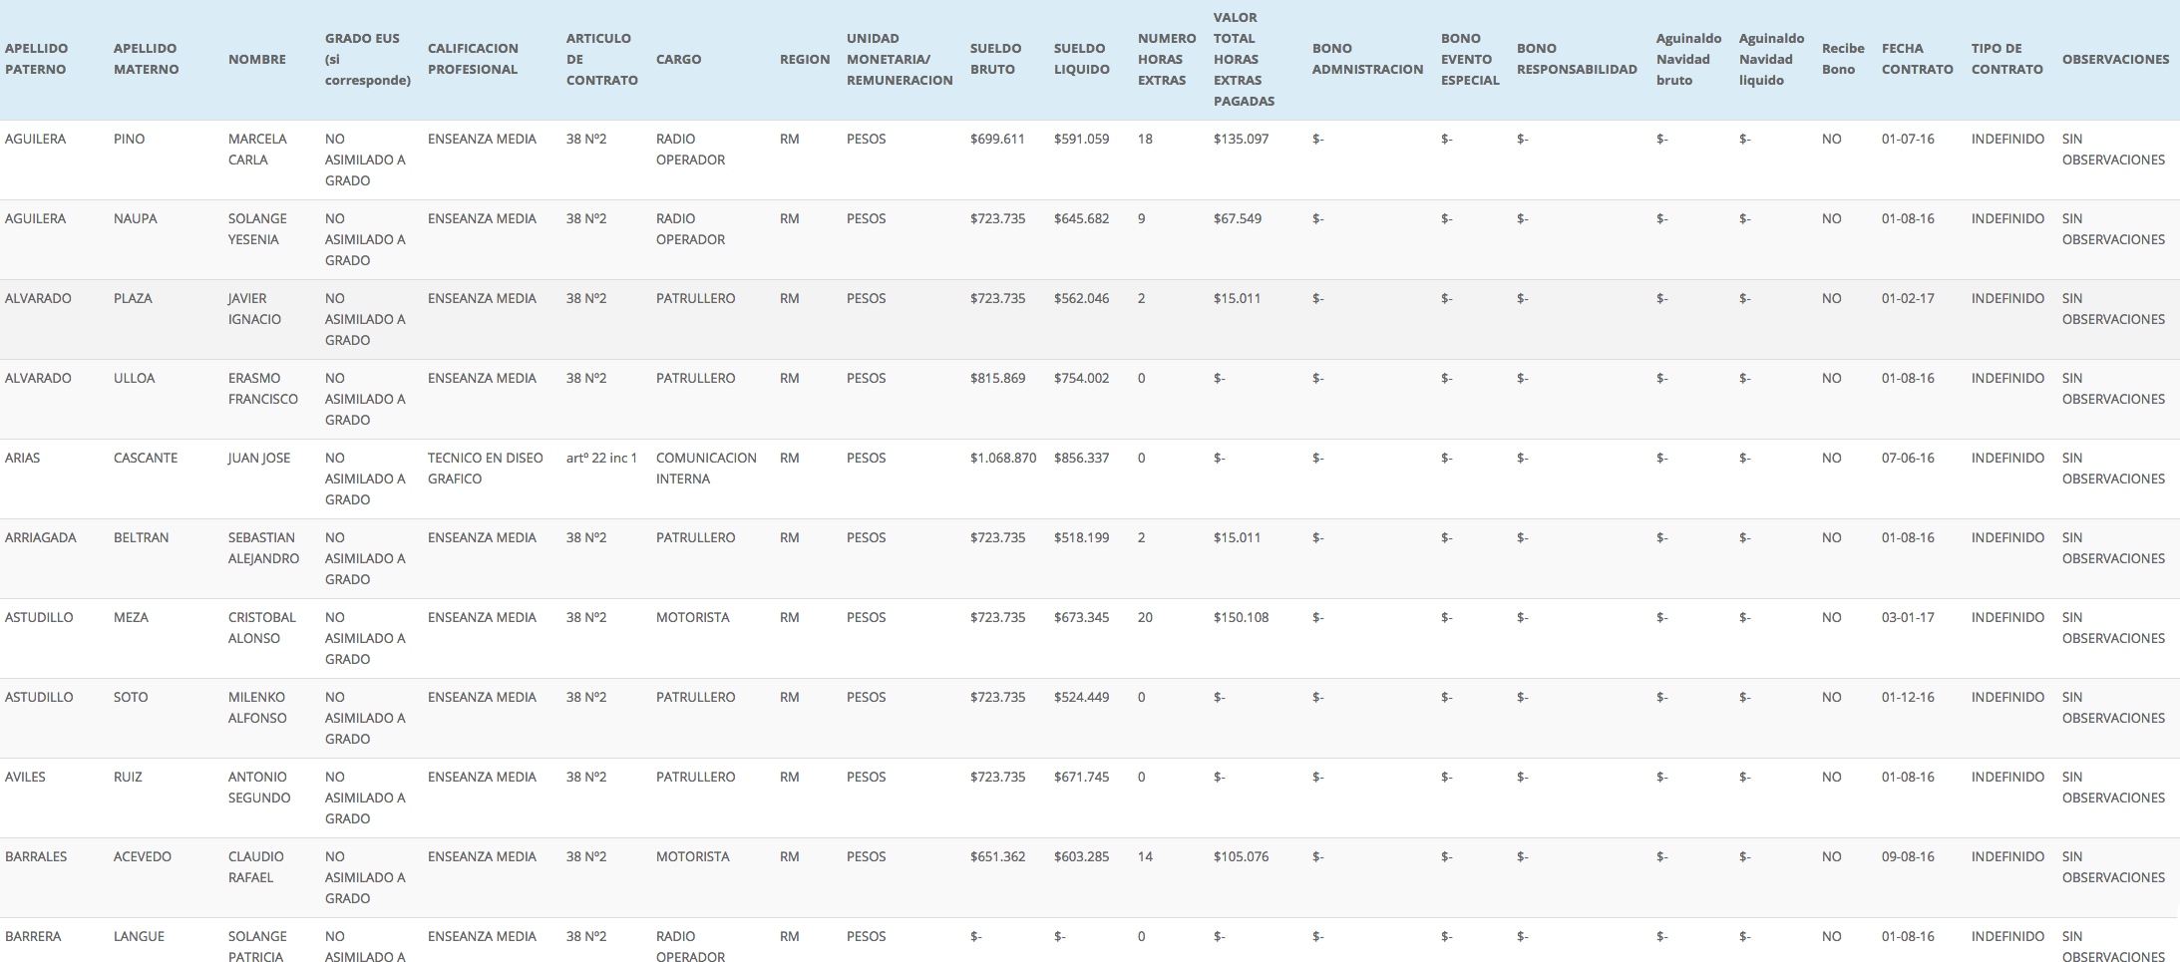Image resolution: width=2180 pixels, height=962 pixels.
Task: Select the name CRISTOBAL ALONSO
Action: click(262, 628)
